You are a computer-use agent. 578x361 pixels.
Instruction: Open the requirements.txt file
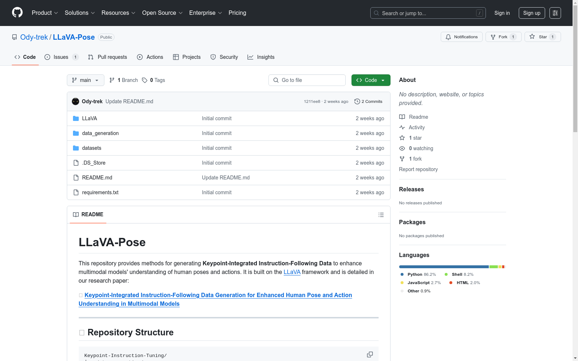[x=100, y=192]
